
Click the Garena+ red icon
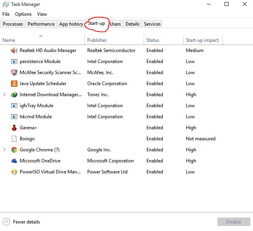tap(14, 128)
